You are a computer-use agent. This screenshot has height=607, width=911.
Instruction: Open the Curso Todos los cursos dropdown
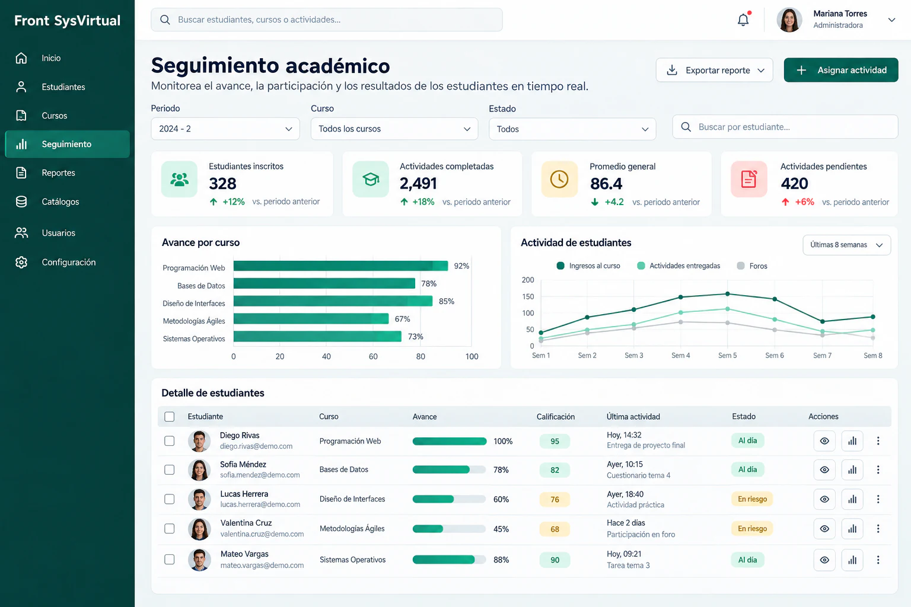pyautogui.click(x=394, y=129)
